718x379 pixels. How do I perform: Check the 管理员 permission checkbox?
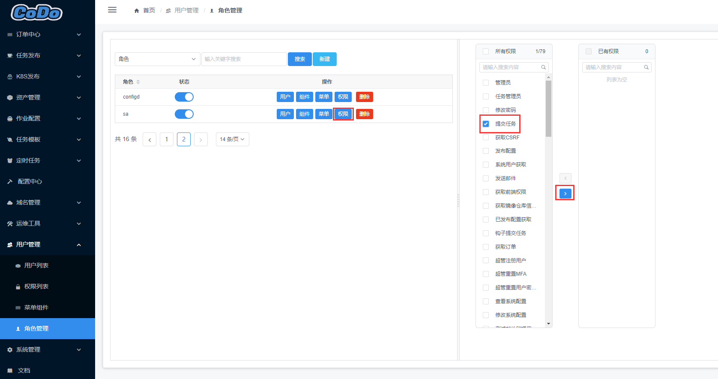click(486, 83)
